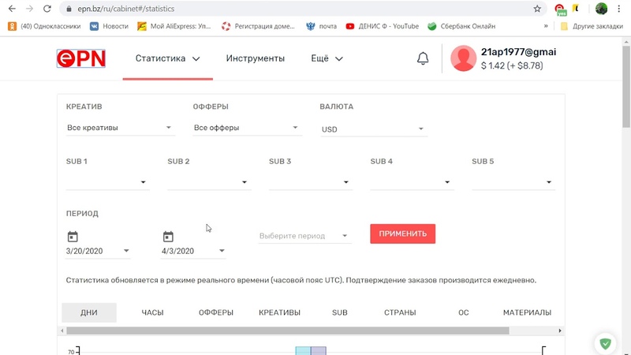The height and width of the screenshot is (355, 631).
Task: Click the user avatar picture
Action: point(463,58)
